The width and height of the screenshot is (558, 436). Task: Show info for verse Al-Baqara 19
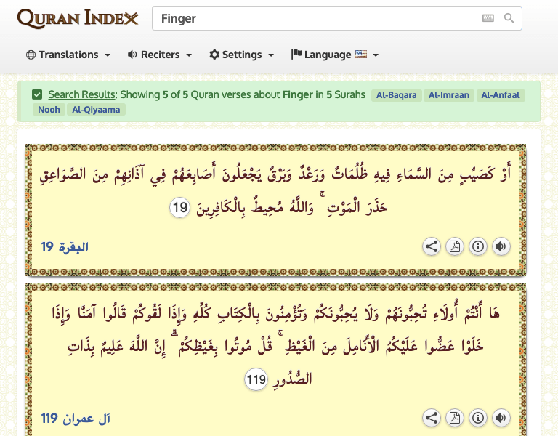pos(477,246)
